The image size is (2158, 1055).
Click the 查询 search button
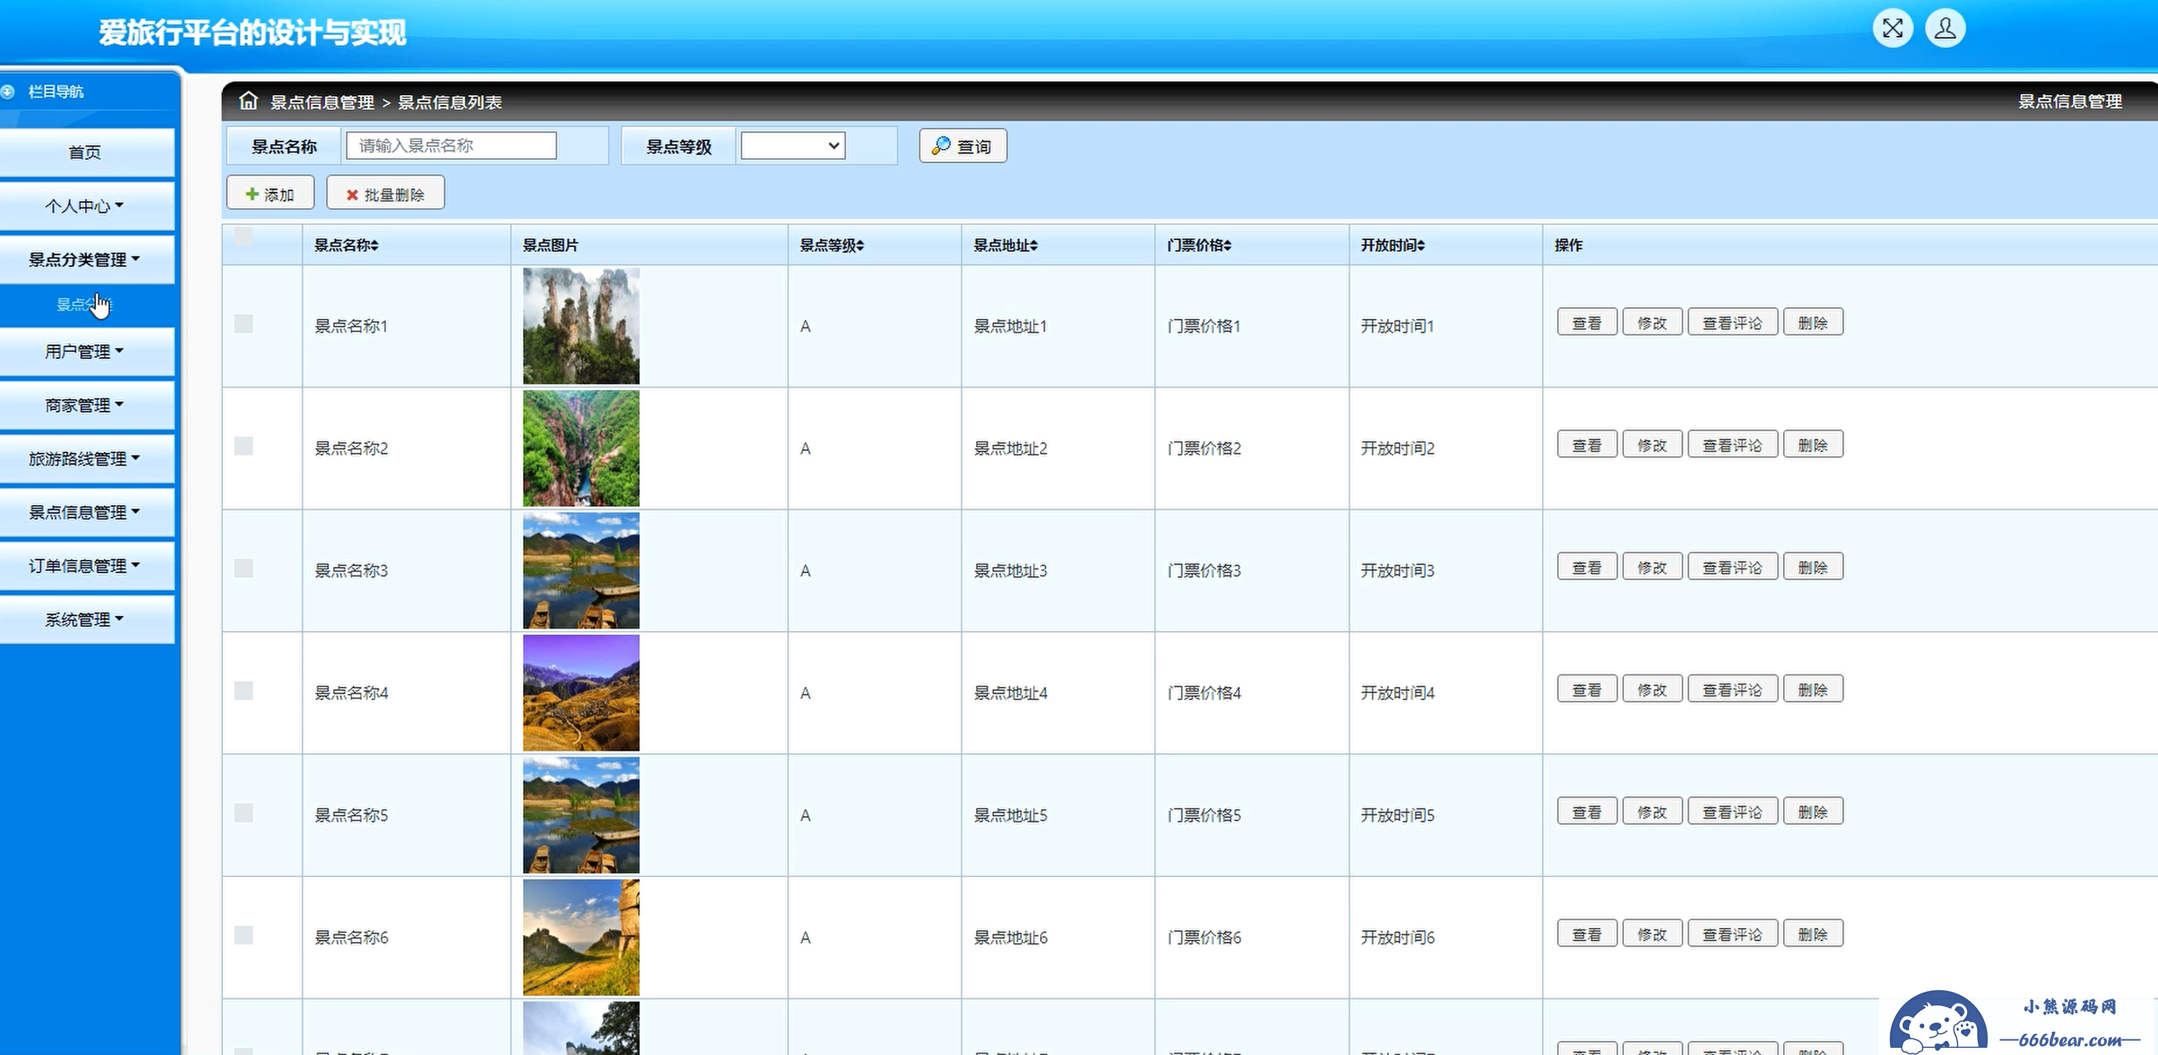click(x=963, y=146)
